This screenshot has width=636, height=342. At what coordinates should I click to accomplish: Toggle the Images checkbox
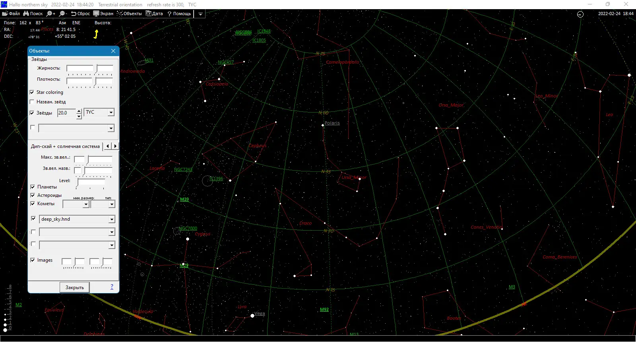point(33,260)
